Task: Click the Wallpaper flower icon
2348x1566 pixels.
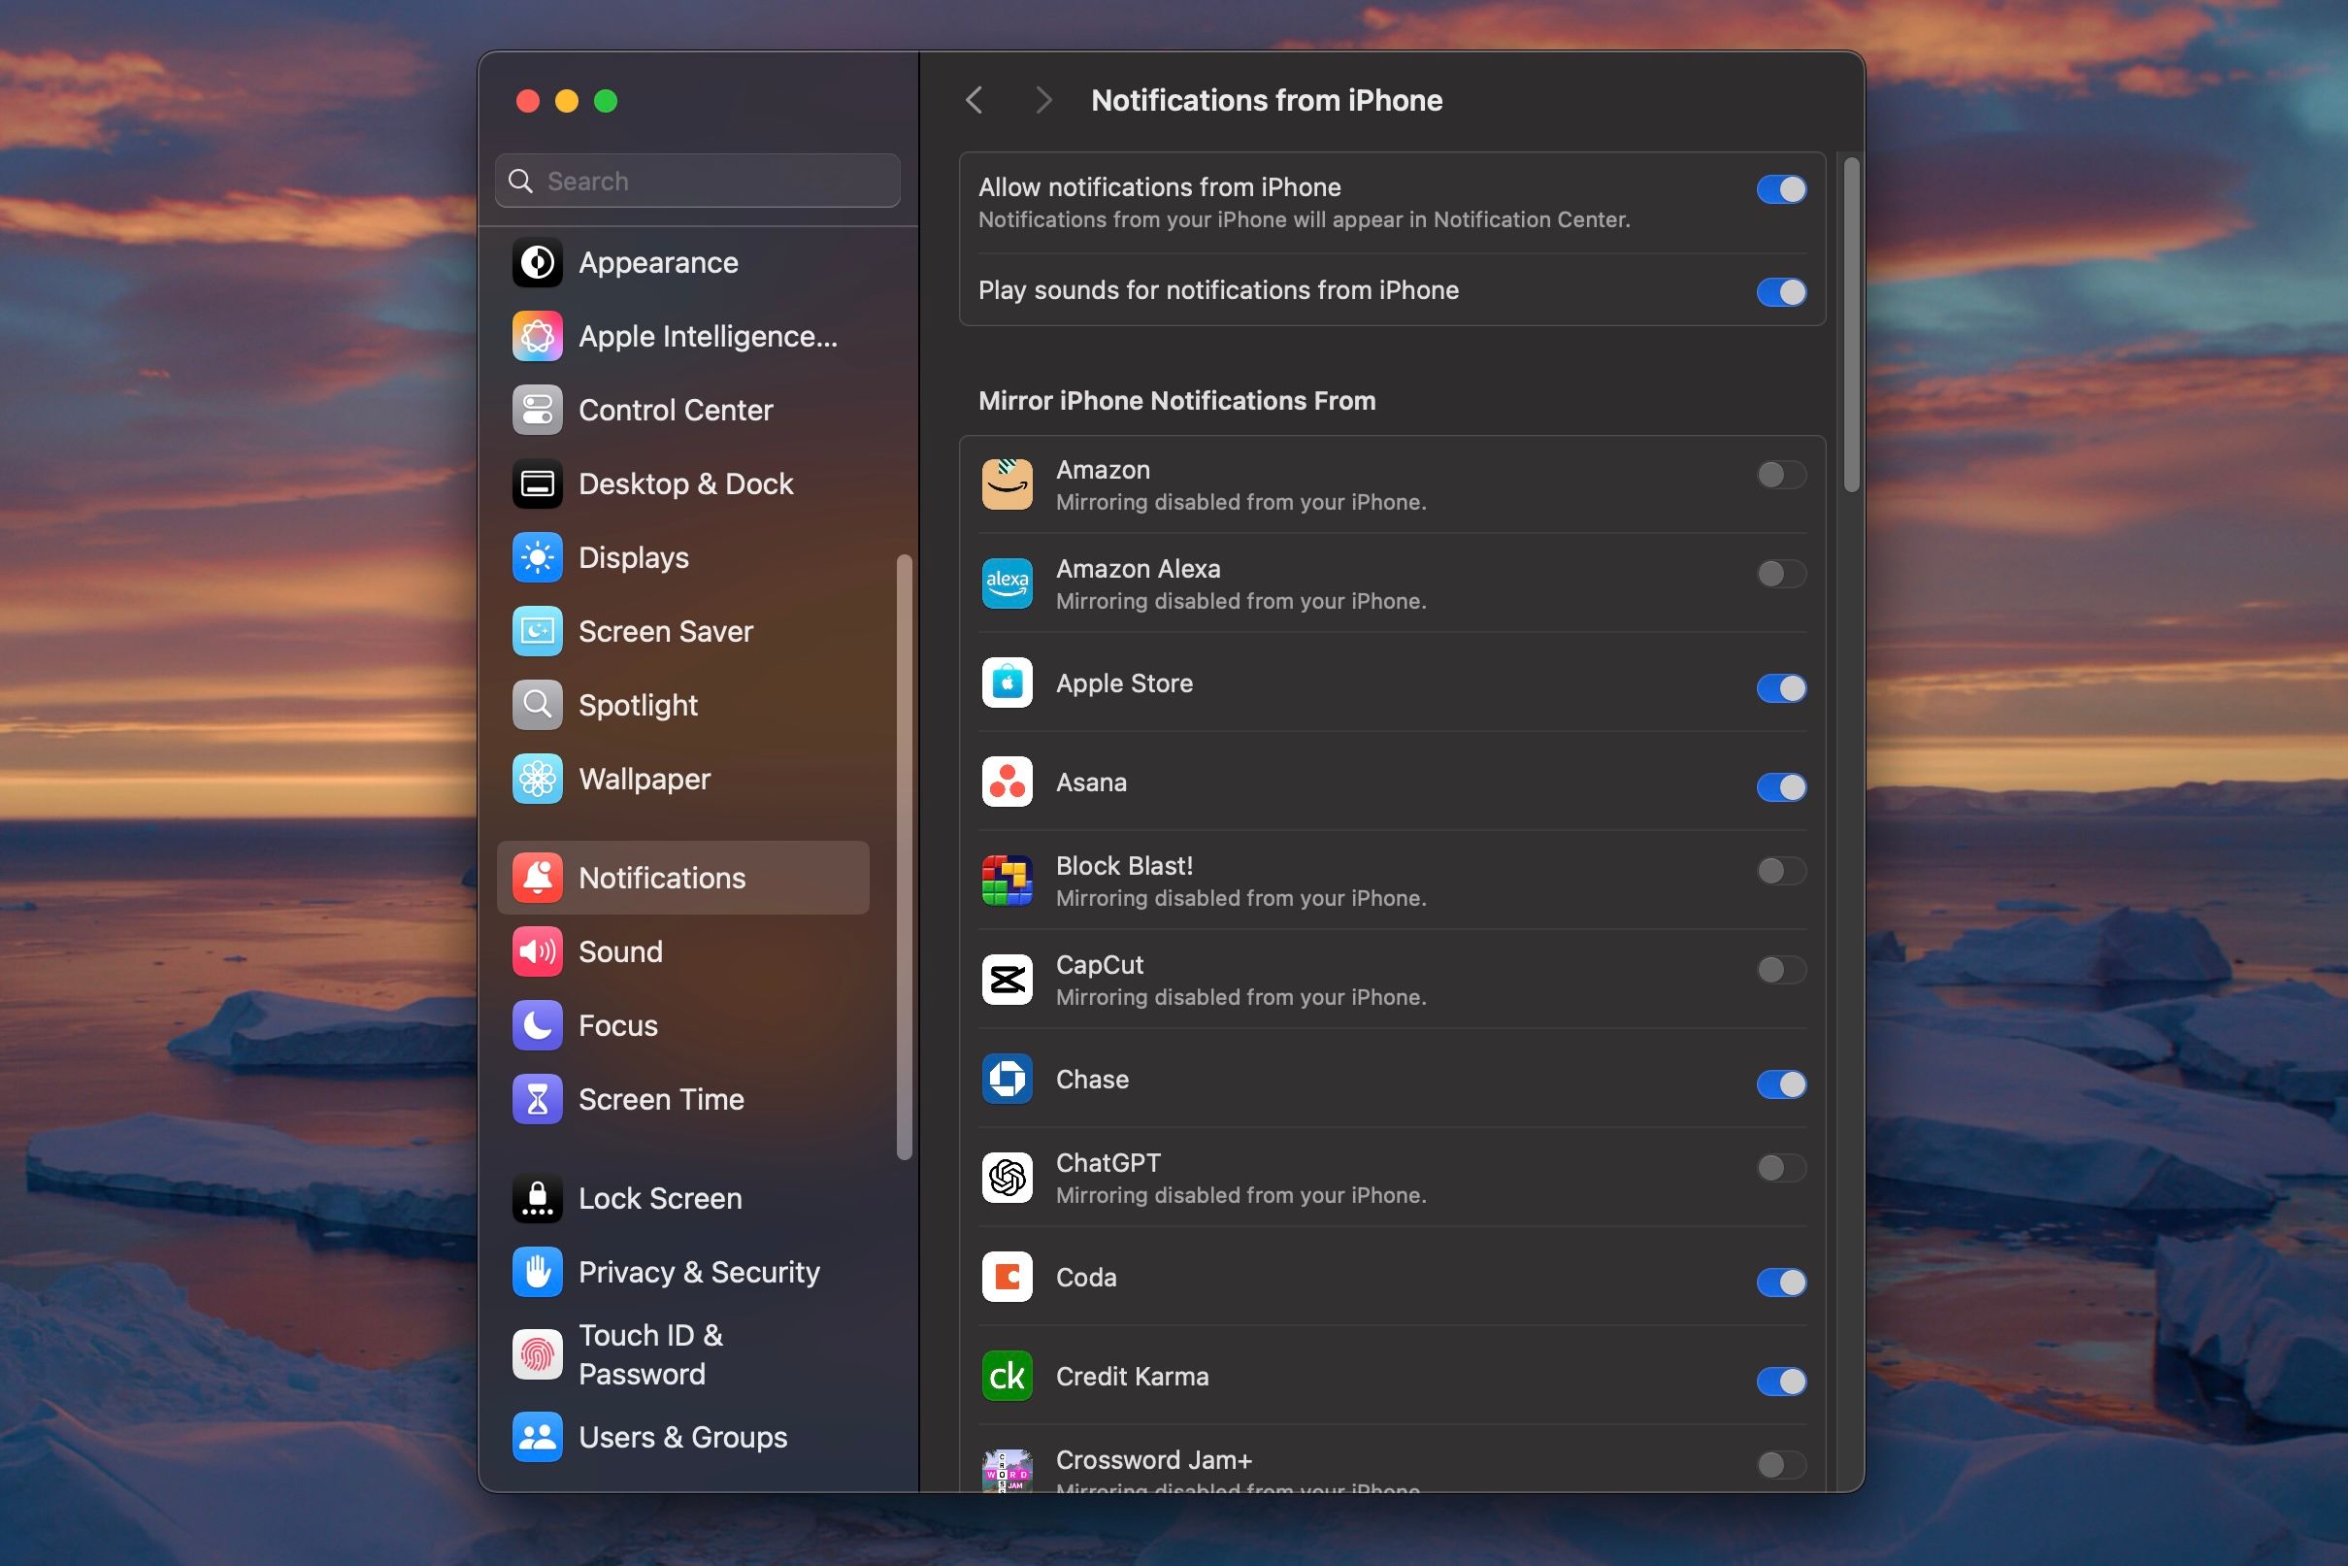Action: coord(537,780)
